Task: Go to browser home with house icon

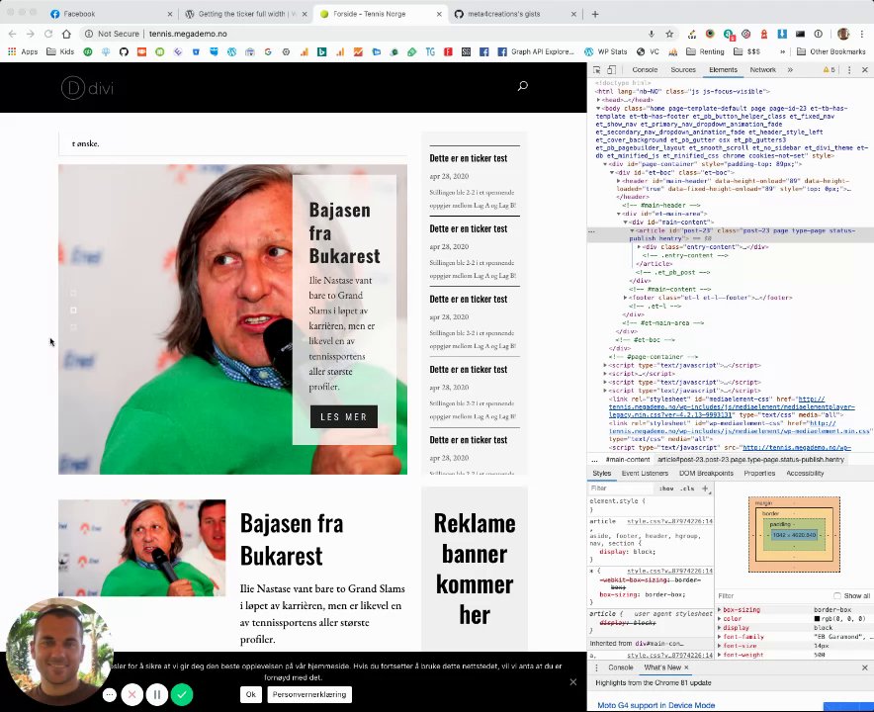Action: (x=66, y=34)
